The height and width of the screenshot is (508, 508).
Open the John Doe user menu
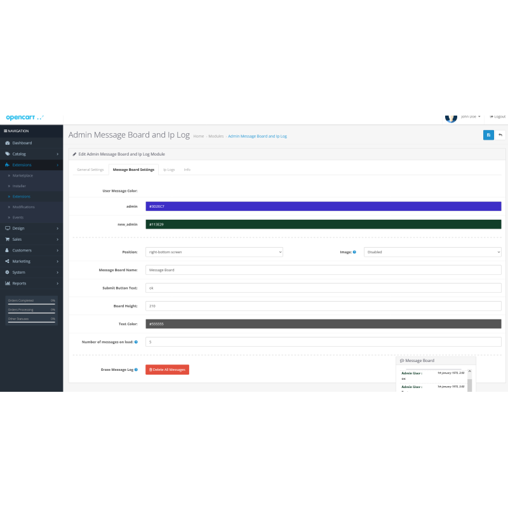(x=467, y=117)
